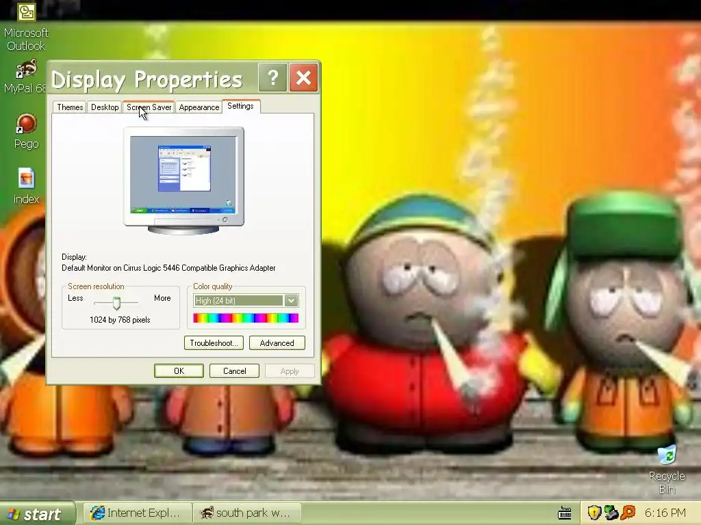Switch to the south park taskbar item
The image size is (701, 525).
pos(246,513)
